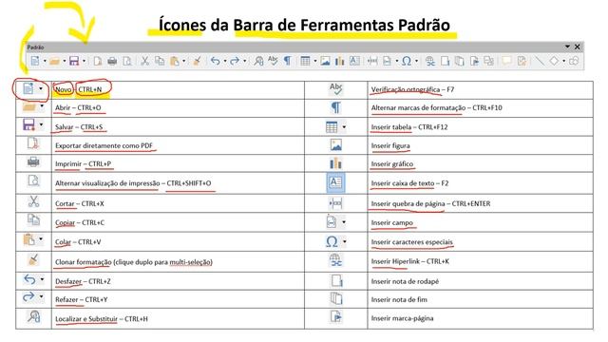Click Print Preview icon in the Padrão toolbar
Viewport: 608px width, 342px height.
pyautogui.click(x=126, y=61)
